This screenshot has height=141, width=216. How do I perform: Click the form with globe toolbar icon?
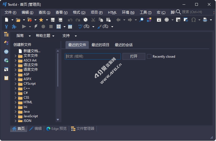(x=178, y=20)
